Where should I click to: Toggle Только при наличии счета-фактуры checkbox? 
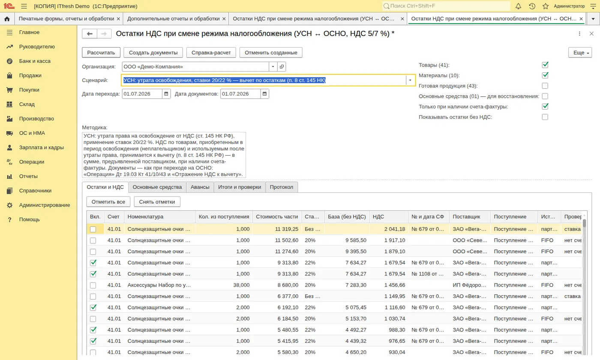(545, 106)
